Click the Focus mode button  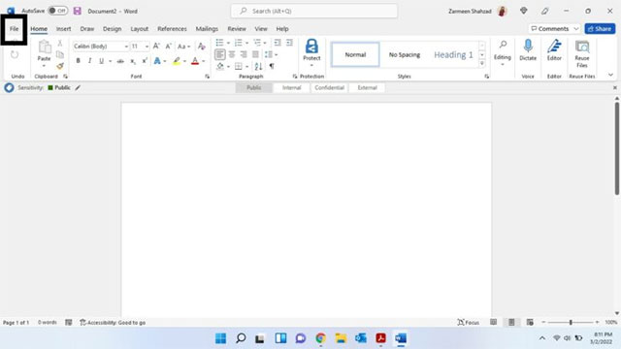click(x=468, y=323)
